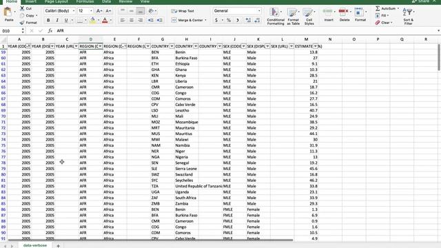Add a new sheet with plus button
This screenshot has width=441, height=248.
point(58,246)
